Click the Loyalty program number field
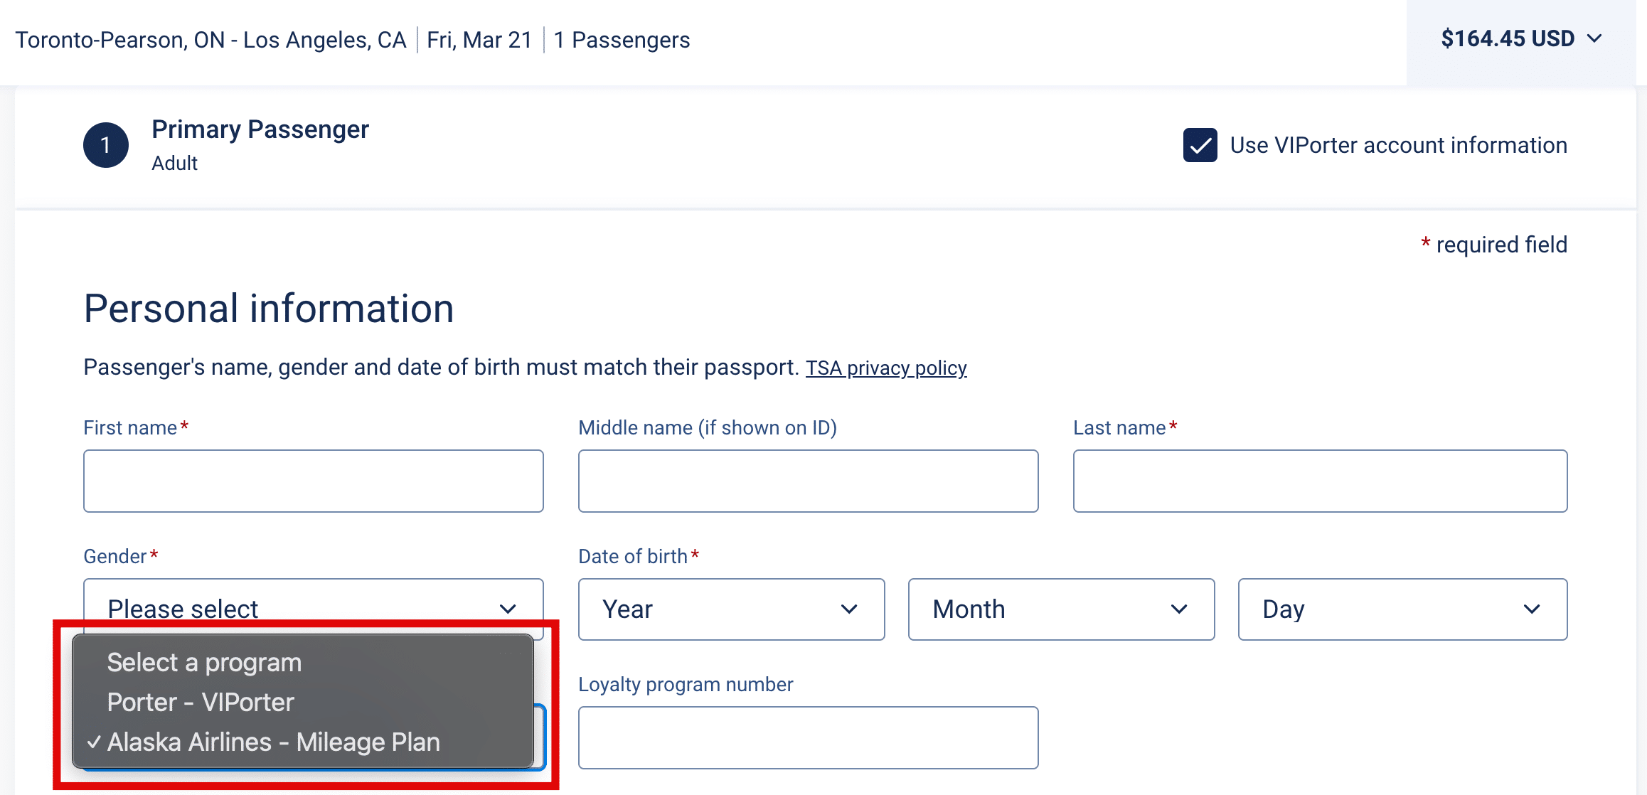This screenshot has height=795, width=1647. pyautogui.click(x=808, y=737)
